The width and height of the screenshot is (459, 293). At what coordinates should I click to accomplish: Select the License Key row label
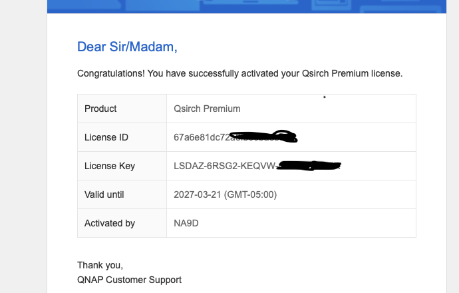pyautogui.click(x=110, y=166)
